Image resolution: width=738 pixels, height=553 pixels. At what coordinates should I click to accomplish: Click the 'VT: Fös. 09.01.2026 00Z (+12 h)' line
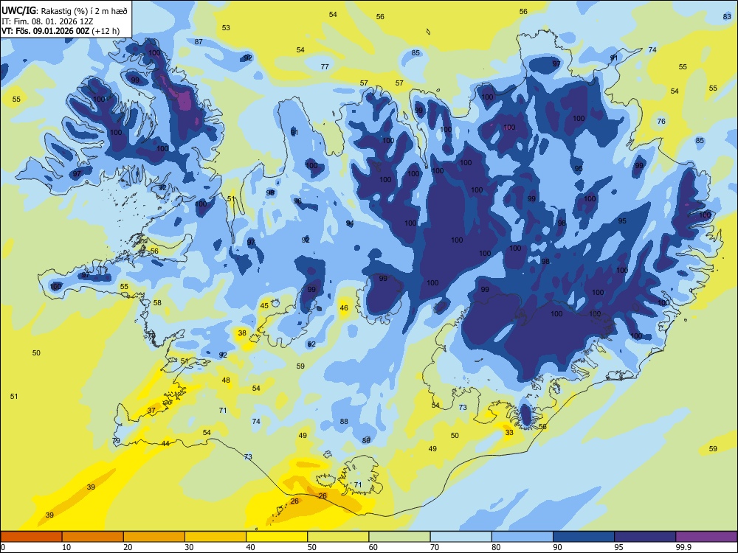pyautogui.click(x=61, y=31)
